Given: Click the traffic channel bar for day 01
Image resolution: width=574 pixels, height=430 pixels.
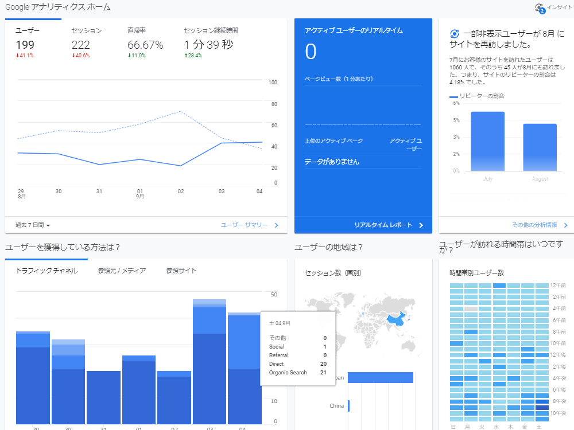Looking at the screenshot, I should coord(139,390).
